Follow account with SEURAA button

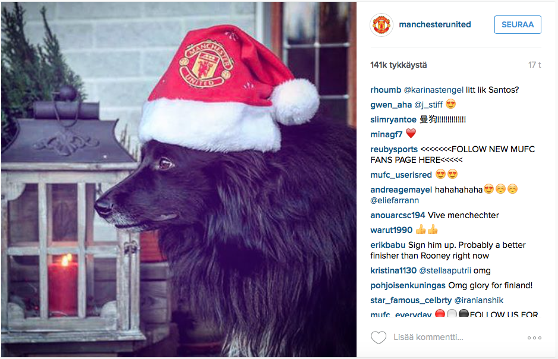coord(518,24)
